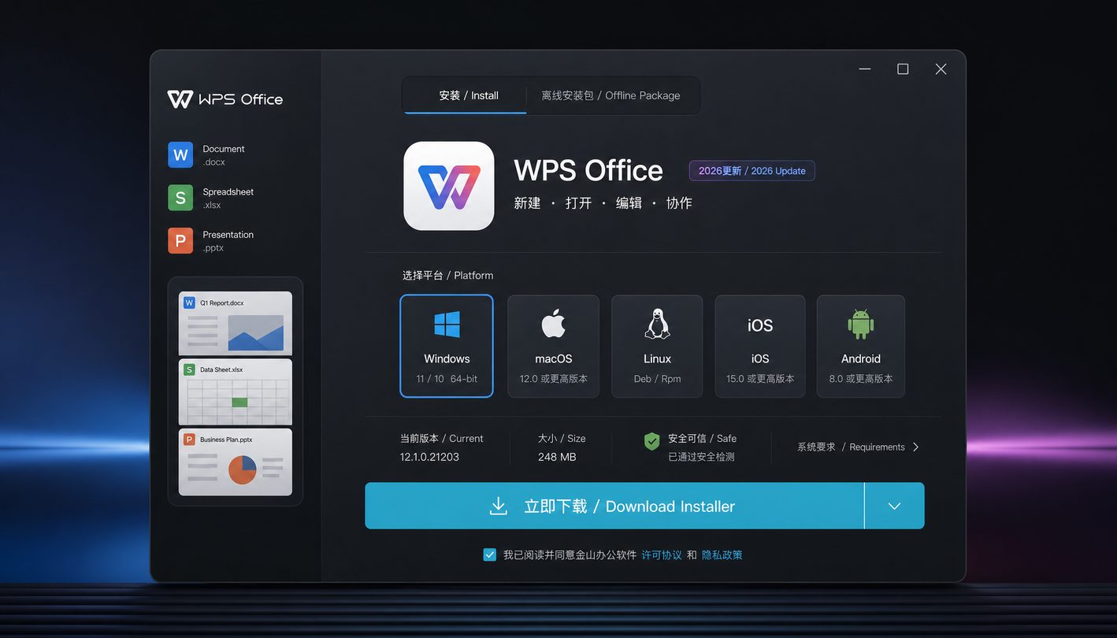Screen dimensions: 1117x638
Task: Click the 248 MB size value
Action: (557, 457)
